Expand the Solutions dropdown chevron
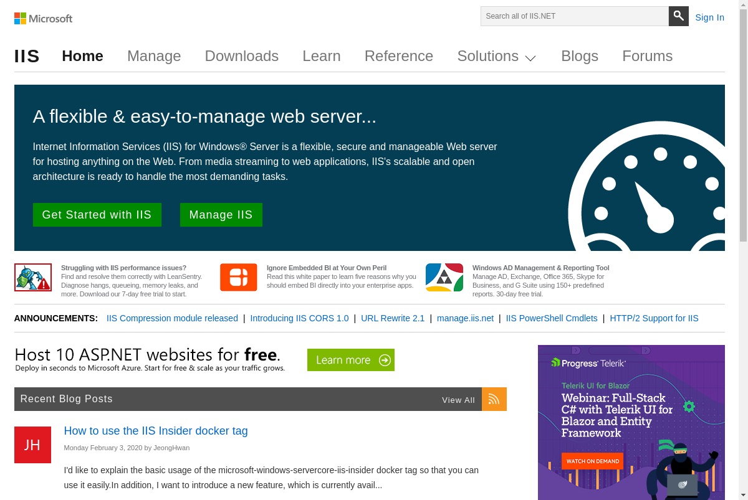Image resolution: width=748 pixels, height=500 pixels. click(x=530, y=58)
